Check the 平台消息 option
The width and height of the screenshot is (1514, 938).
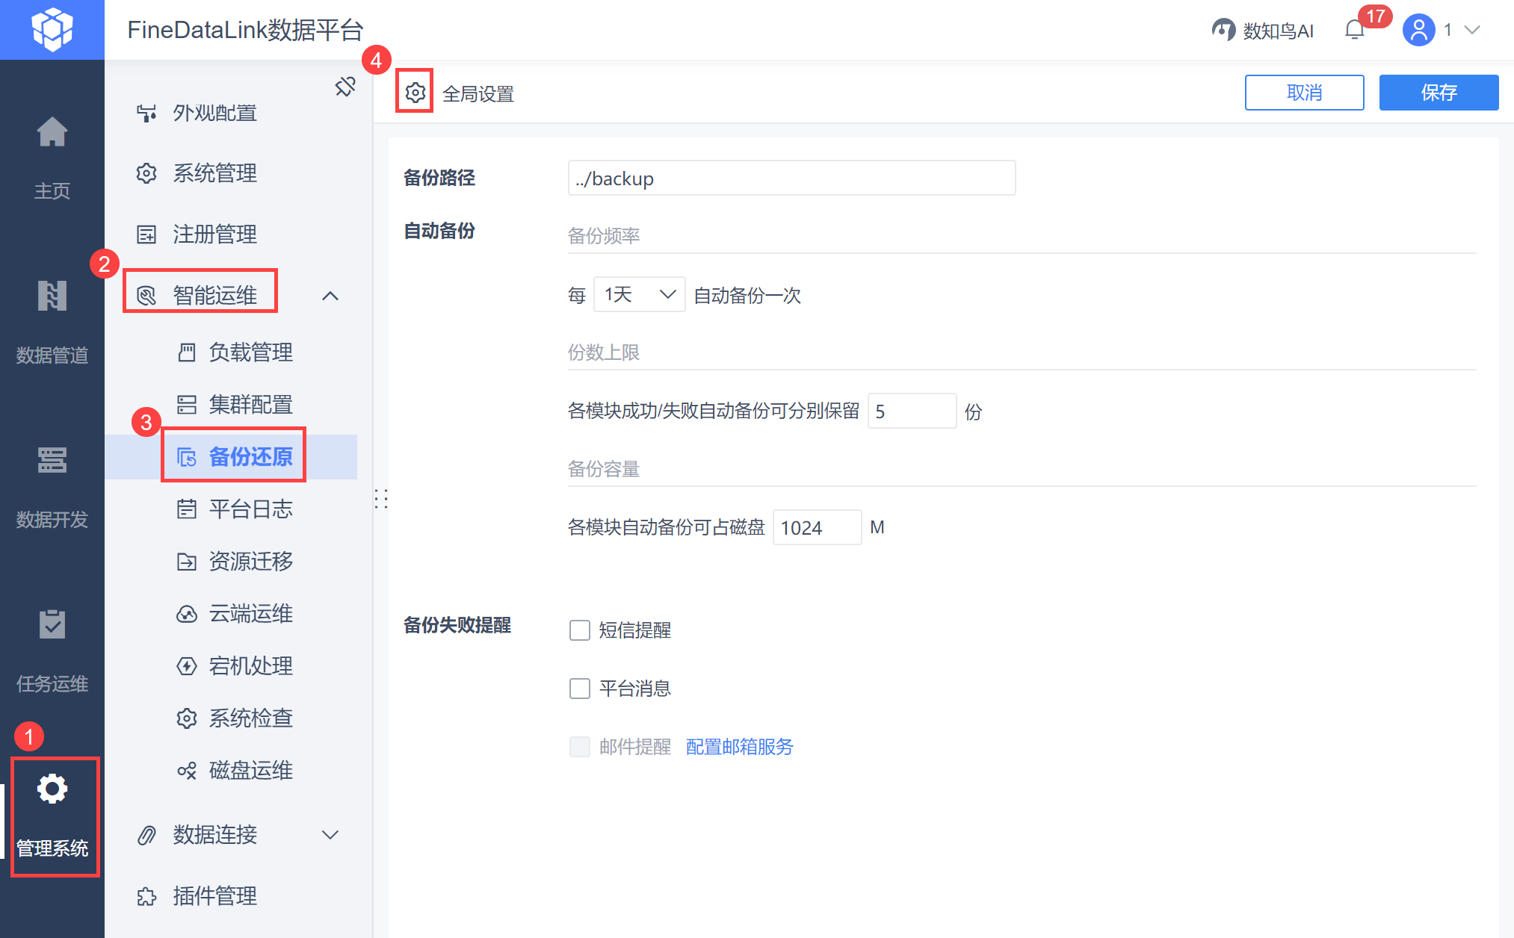(580, 689)
